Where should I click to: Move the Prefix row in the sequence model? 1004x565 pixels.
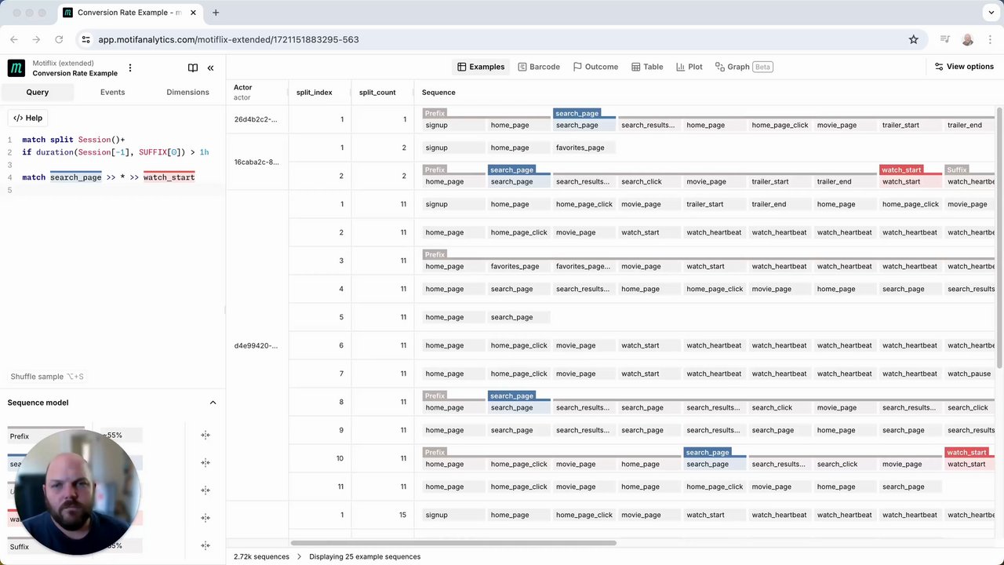coord(205,436)
